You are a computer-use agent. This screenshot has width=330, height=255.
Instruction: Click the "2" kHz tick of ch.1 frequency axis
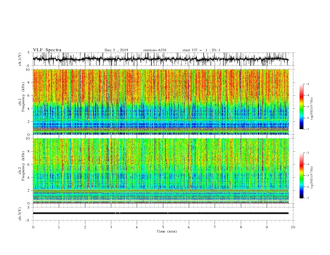29,122
